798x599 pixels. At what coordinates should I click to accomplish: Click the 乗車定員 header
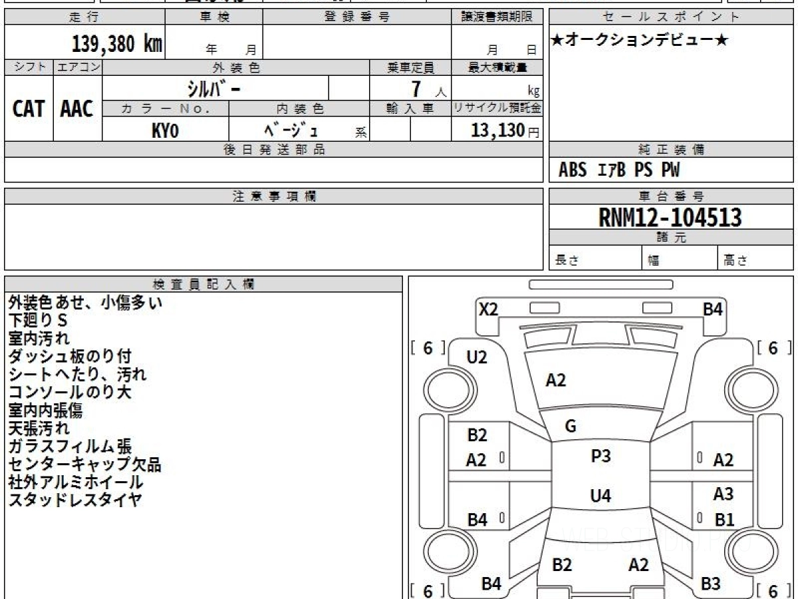(x=410, y=67)
